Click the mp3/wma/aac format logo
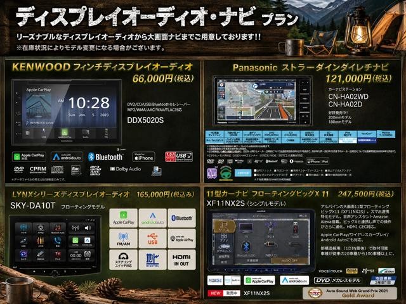The image size is (406, 304). 95,170
